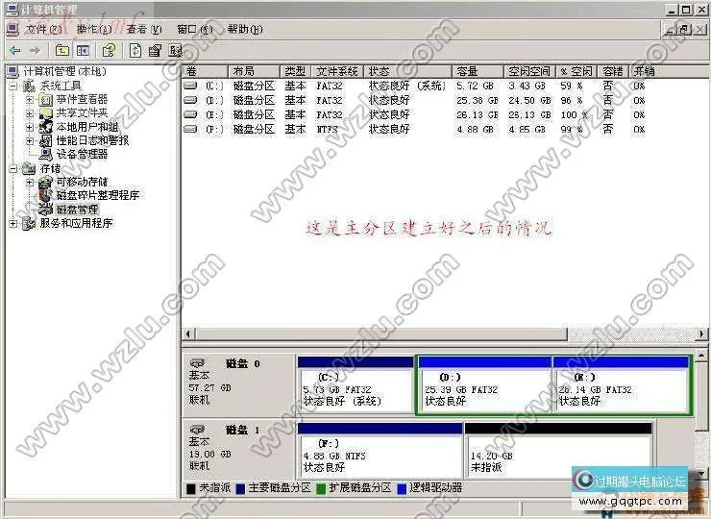Click the Forward arrow toolbar icon
The height and width of the screenshot is (519, 711).
pos(35,50)
